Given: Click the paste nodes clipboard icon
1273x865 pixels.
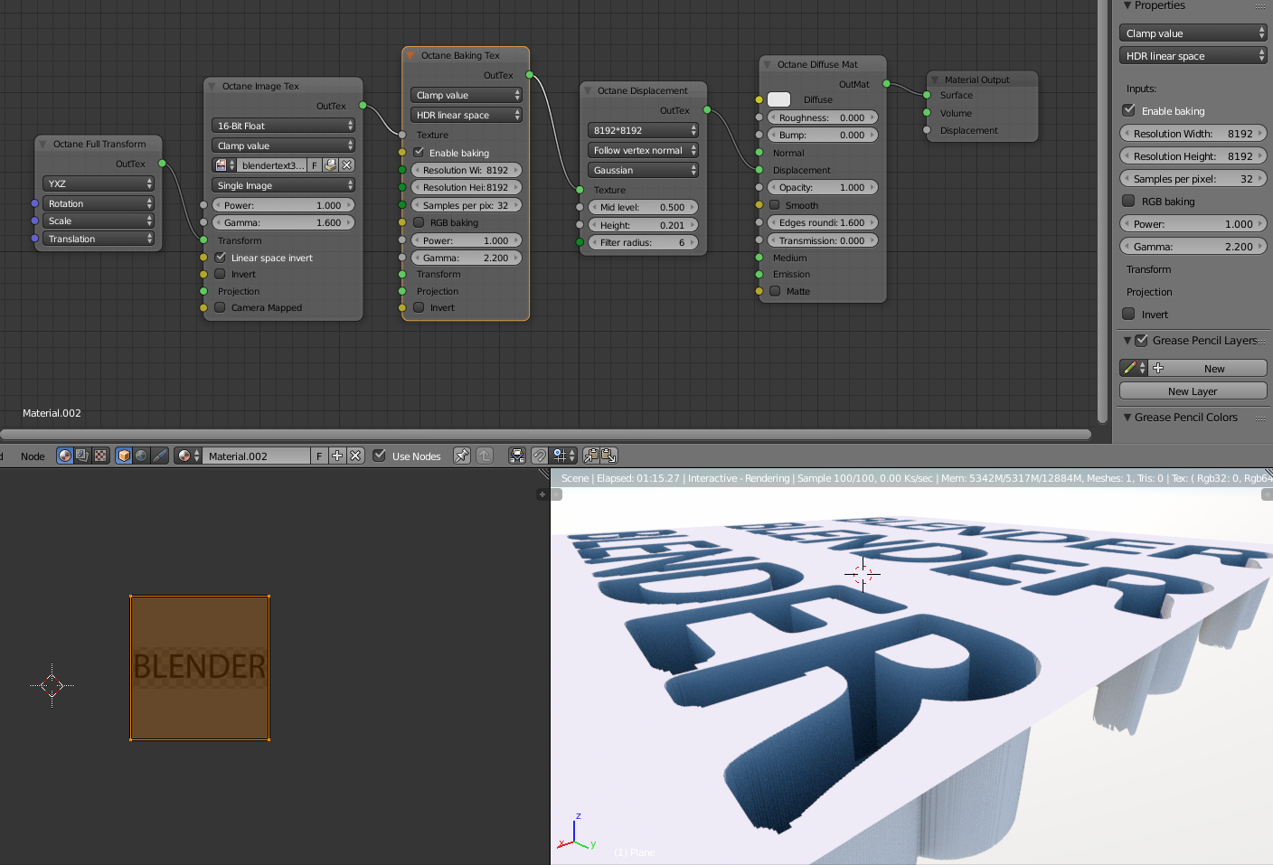Looking at the screenshot, I should pos(609,456).
